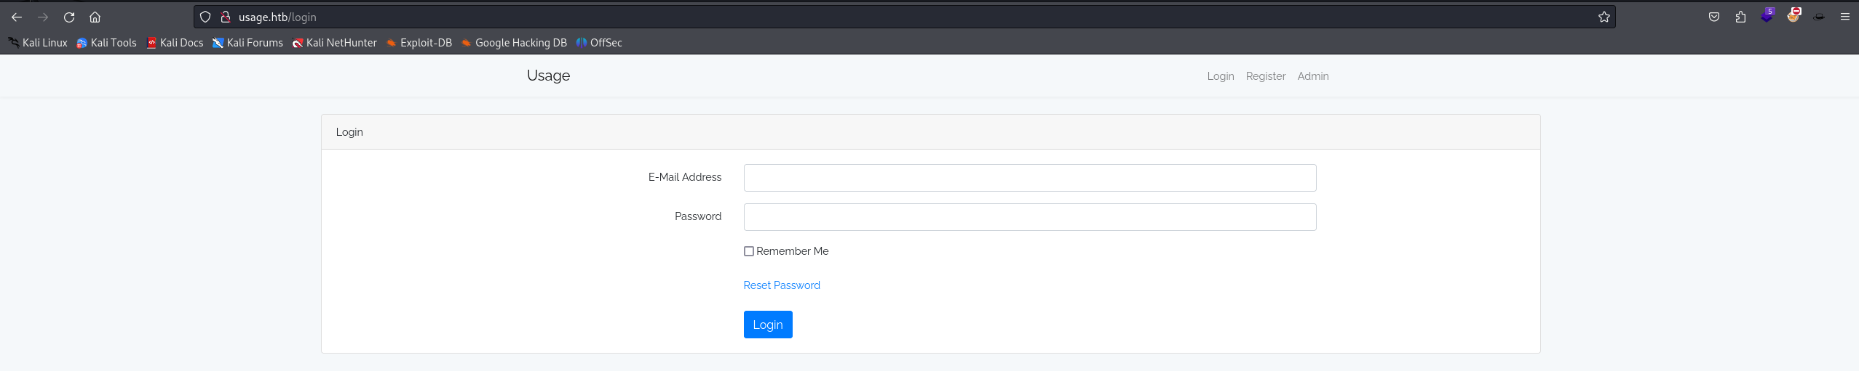Click the Usage site brand link
Viewport: 1859px width, 371px height.
click(x=548, y=76)
